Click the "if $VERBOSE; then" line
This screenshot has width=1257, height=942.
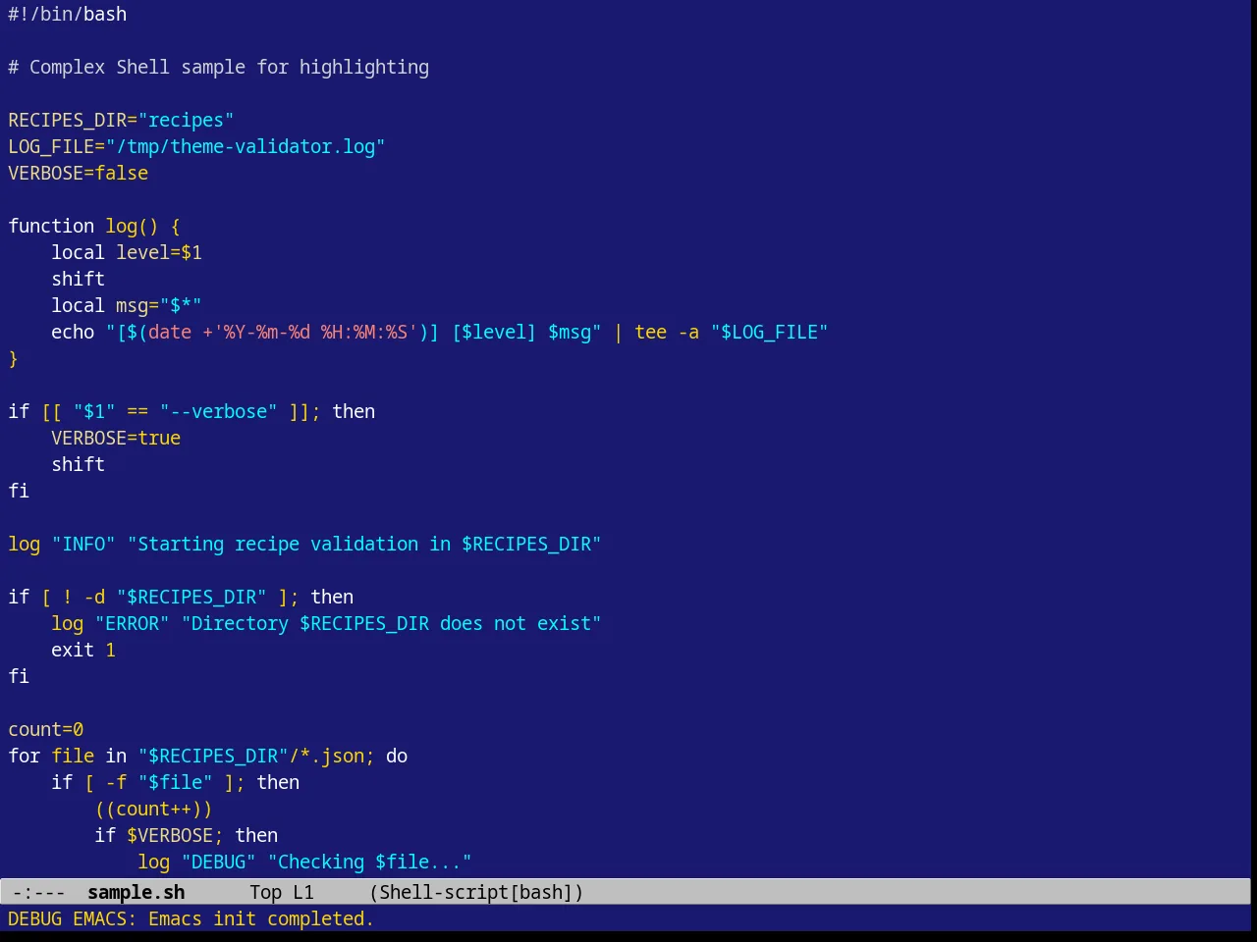[x=187, y=835]
